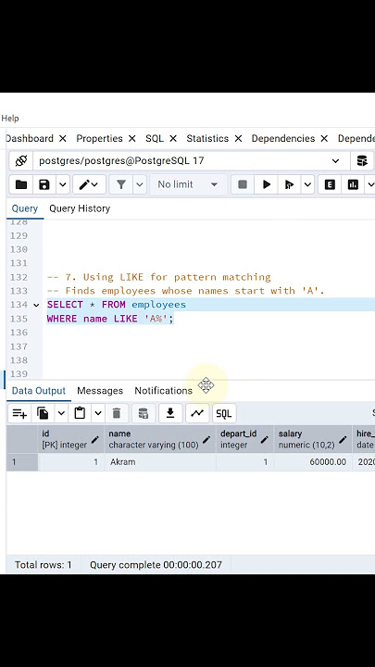The width and height of the screenshot is (375, 667).
Task: Execute the query with play button
Action: (267, 184)
